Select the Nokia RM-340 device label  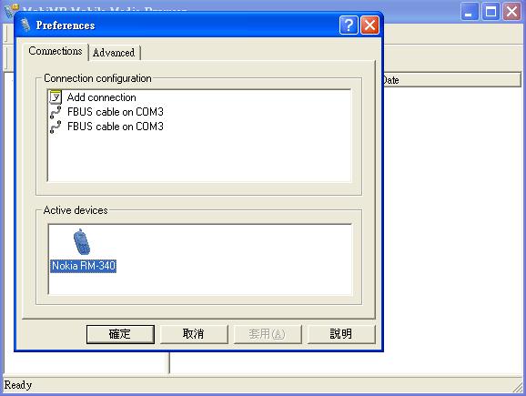click(x=84, y=266)
